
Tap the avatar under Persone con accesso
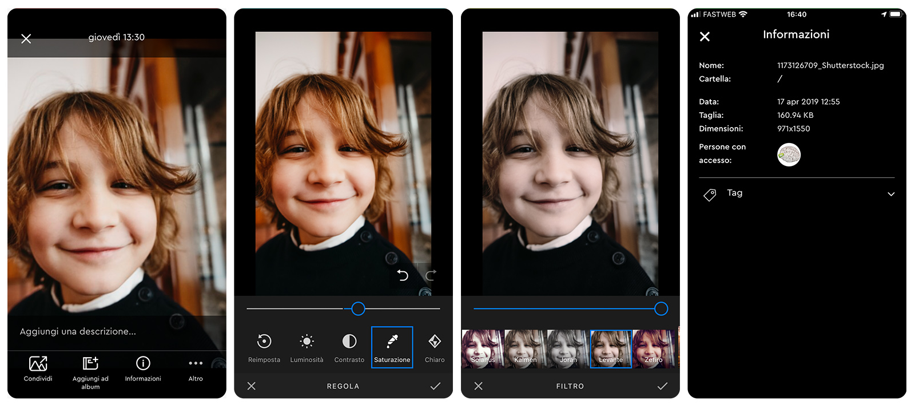point(789,155)
